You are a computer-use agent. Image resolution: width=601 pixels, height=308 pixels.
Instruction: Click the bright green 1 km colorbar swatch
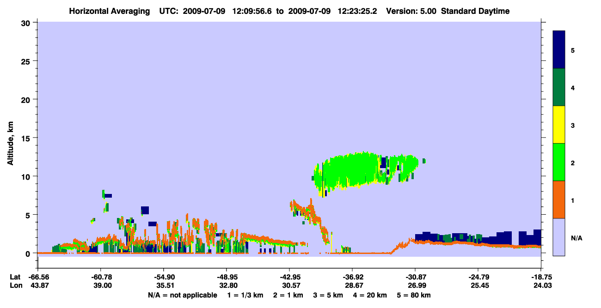(559, 162)
